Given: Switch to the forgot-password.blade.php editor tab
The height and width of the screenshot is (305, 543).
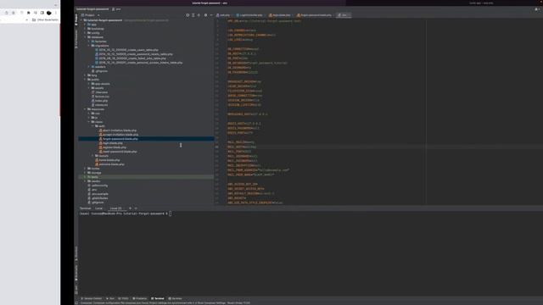Looking at the screenshot, I should [314, 15].
